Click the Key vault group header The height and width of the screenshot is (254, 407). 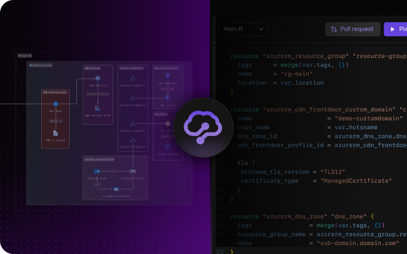coord(161,114)
